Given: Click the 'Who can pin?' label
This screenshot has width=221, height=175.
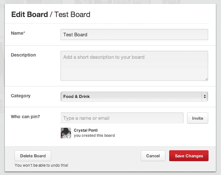Looking at the screenshot, I should 25,117.
